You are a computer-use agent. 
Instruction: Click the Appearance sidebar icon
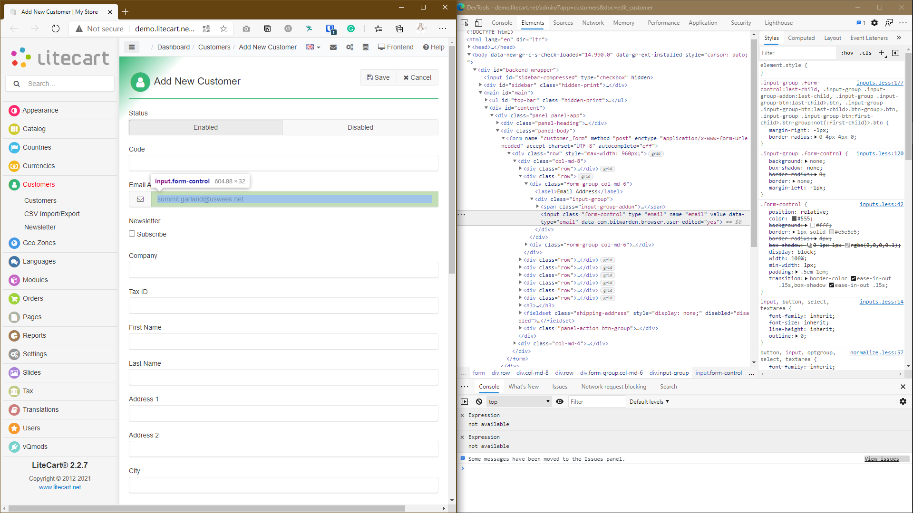click(14, 110)
